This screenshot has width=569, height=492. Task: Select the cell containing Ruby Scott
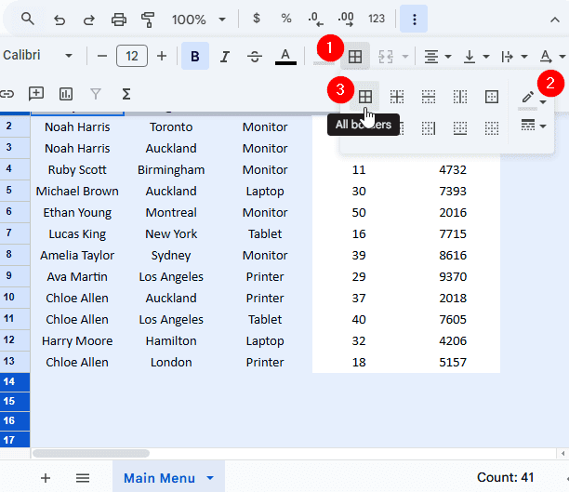coord(77,170)
